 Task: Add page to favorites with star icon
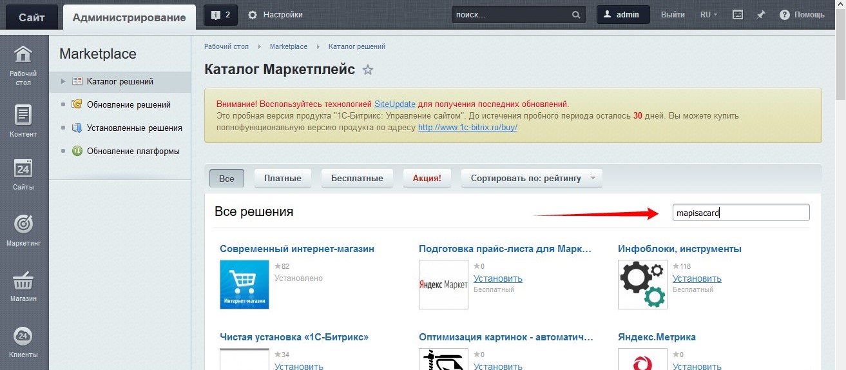pyautogui.click(x=368, y=70)
